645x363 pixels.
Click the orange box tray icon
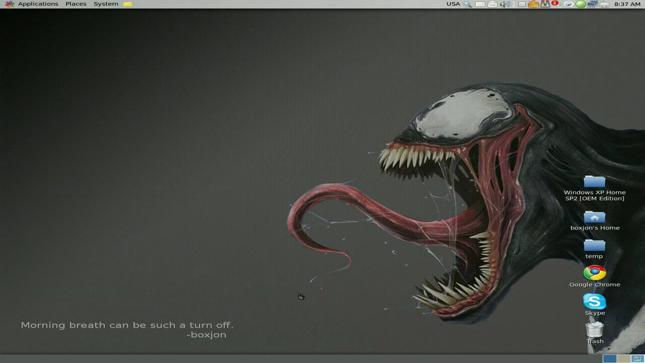pyautogui.click(x=533, y=4)
